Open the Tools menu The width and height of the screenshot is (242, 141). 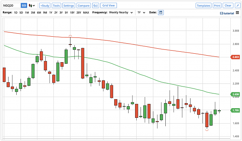[56, 5]
